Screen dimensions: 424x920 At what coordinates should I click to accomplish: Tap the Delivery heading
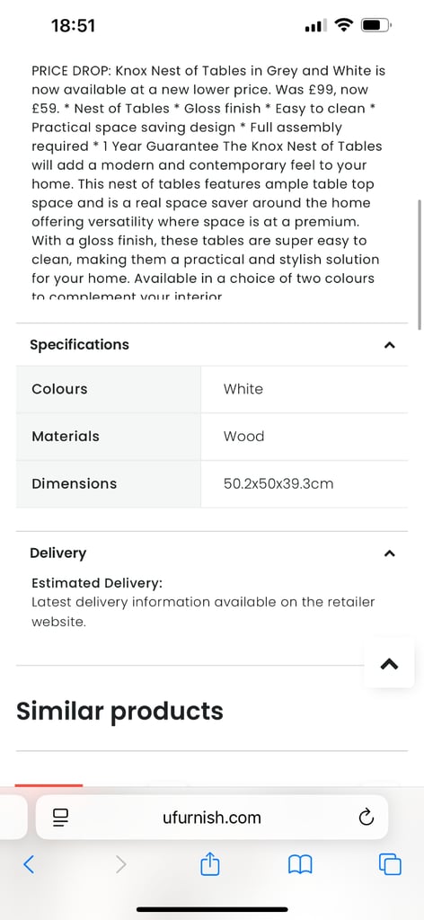click(58, 553)
